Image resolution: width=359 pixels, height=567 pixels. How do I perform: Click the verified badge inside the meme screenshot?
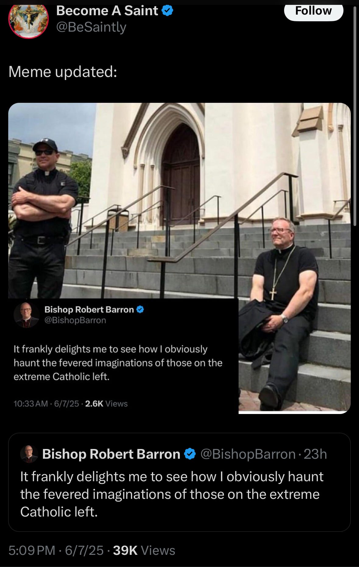(x=140, y=310)
